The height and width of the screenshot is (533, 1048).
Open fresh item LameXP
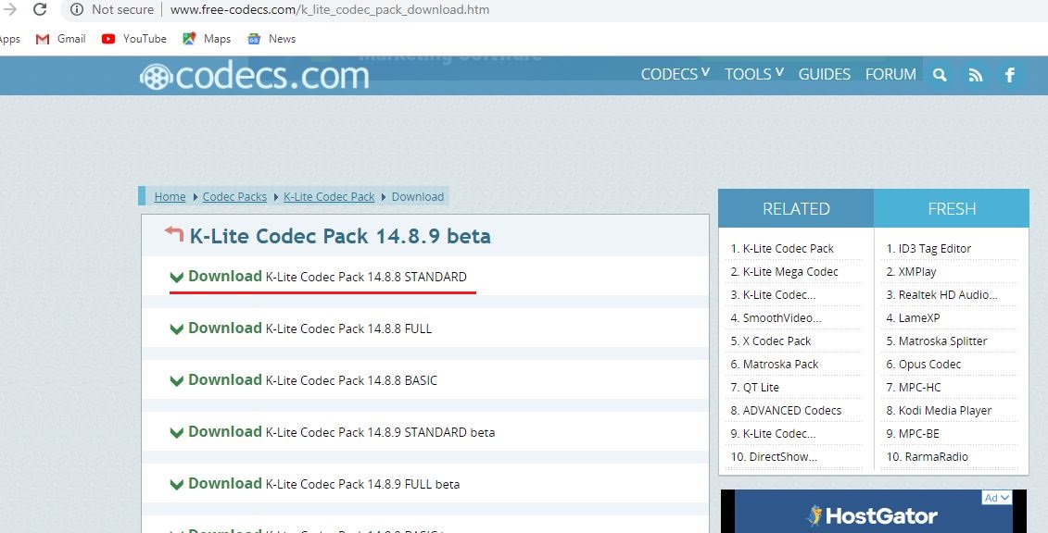[x=913, y=318]
